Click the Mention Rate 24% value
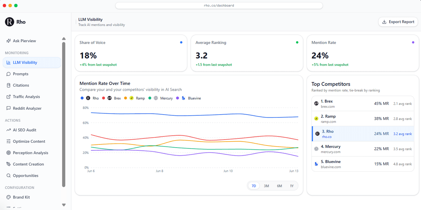The width and height of the screenshot is (421, 210). click(320, 55)
